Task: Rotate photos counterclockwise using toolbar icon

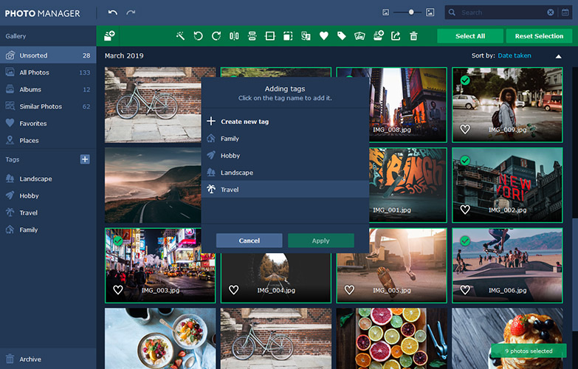Action: tap(198, 35)
